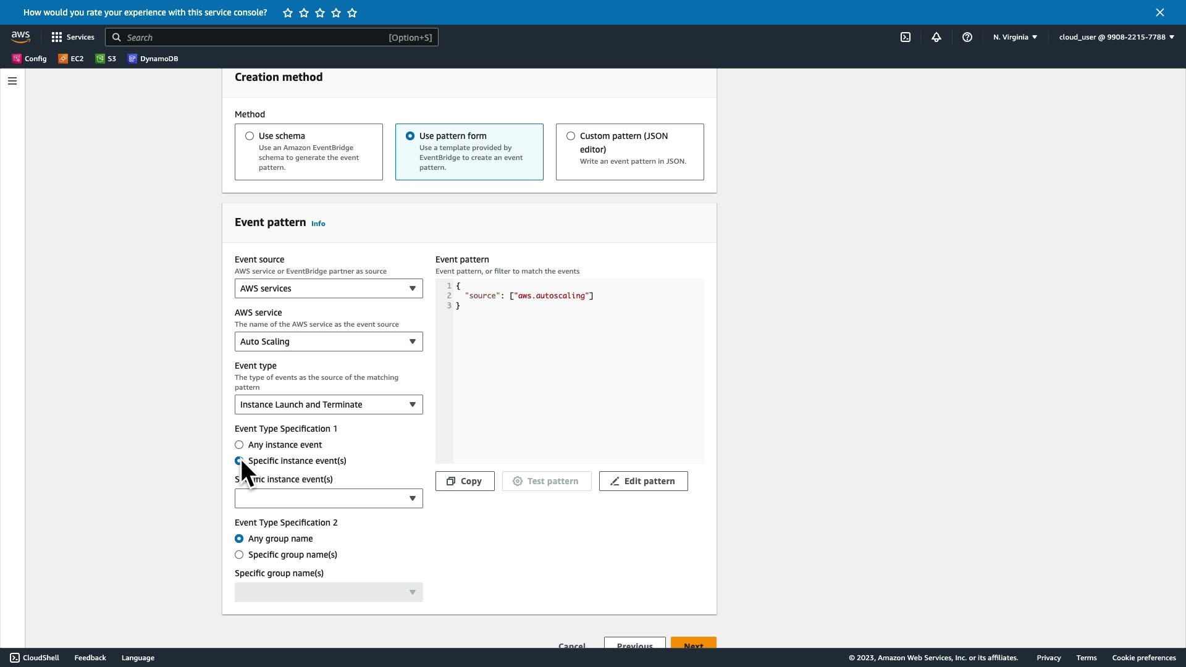Open the help question mark icon
Screen dimensions: 1186x667
pyautogui.click(x=967, y=37)
